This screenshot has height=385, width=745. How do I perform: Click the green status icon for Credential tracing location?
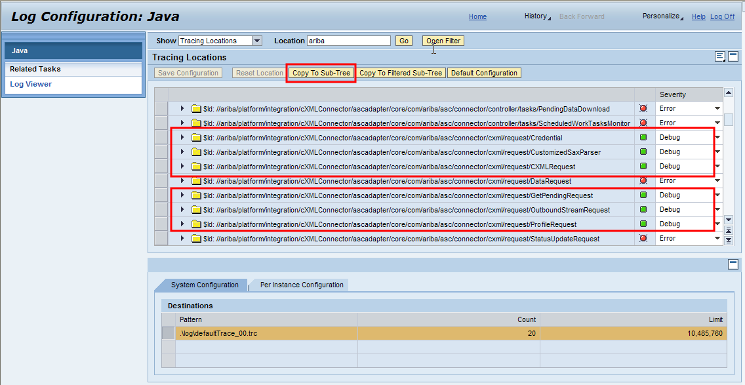(x=643, y=137)
